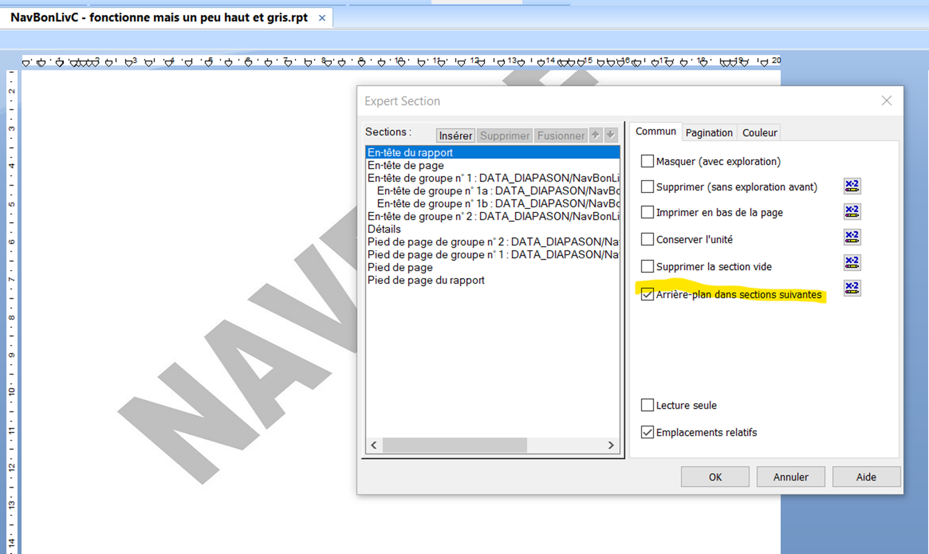
Task: Toggle the Lecture seule checkbox
Action: (x=647, y=406)
